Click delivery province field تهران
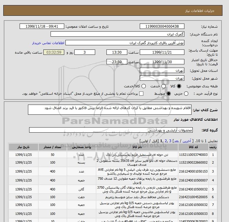 coord(162,71)
